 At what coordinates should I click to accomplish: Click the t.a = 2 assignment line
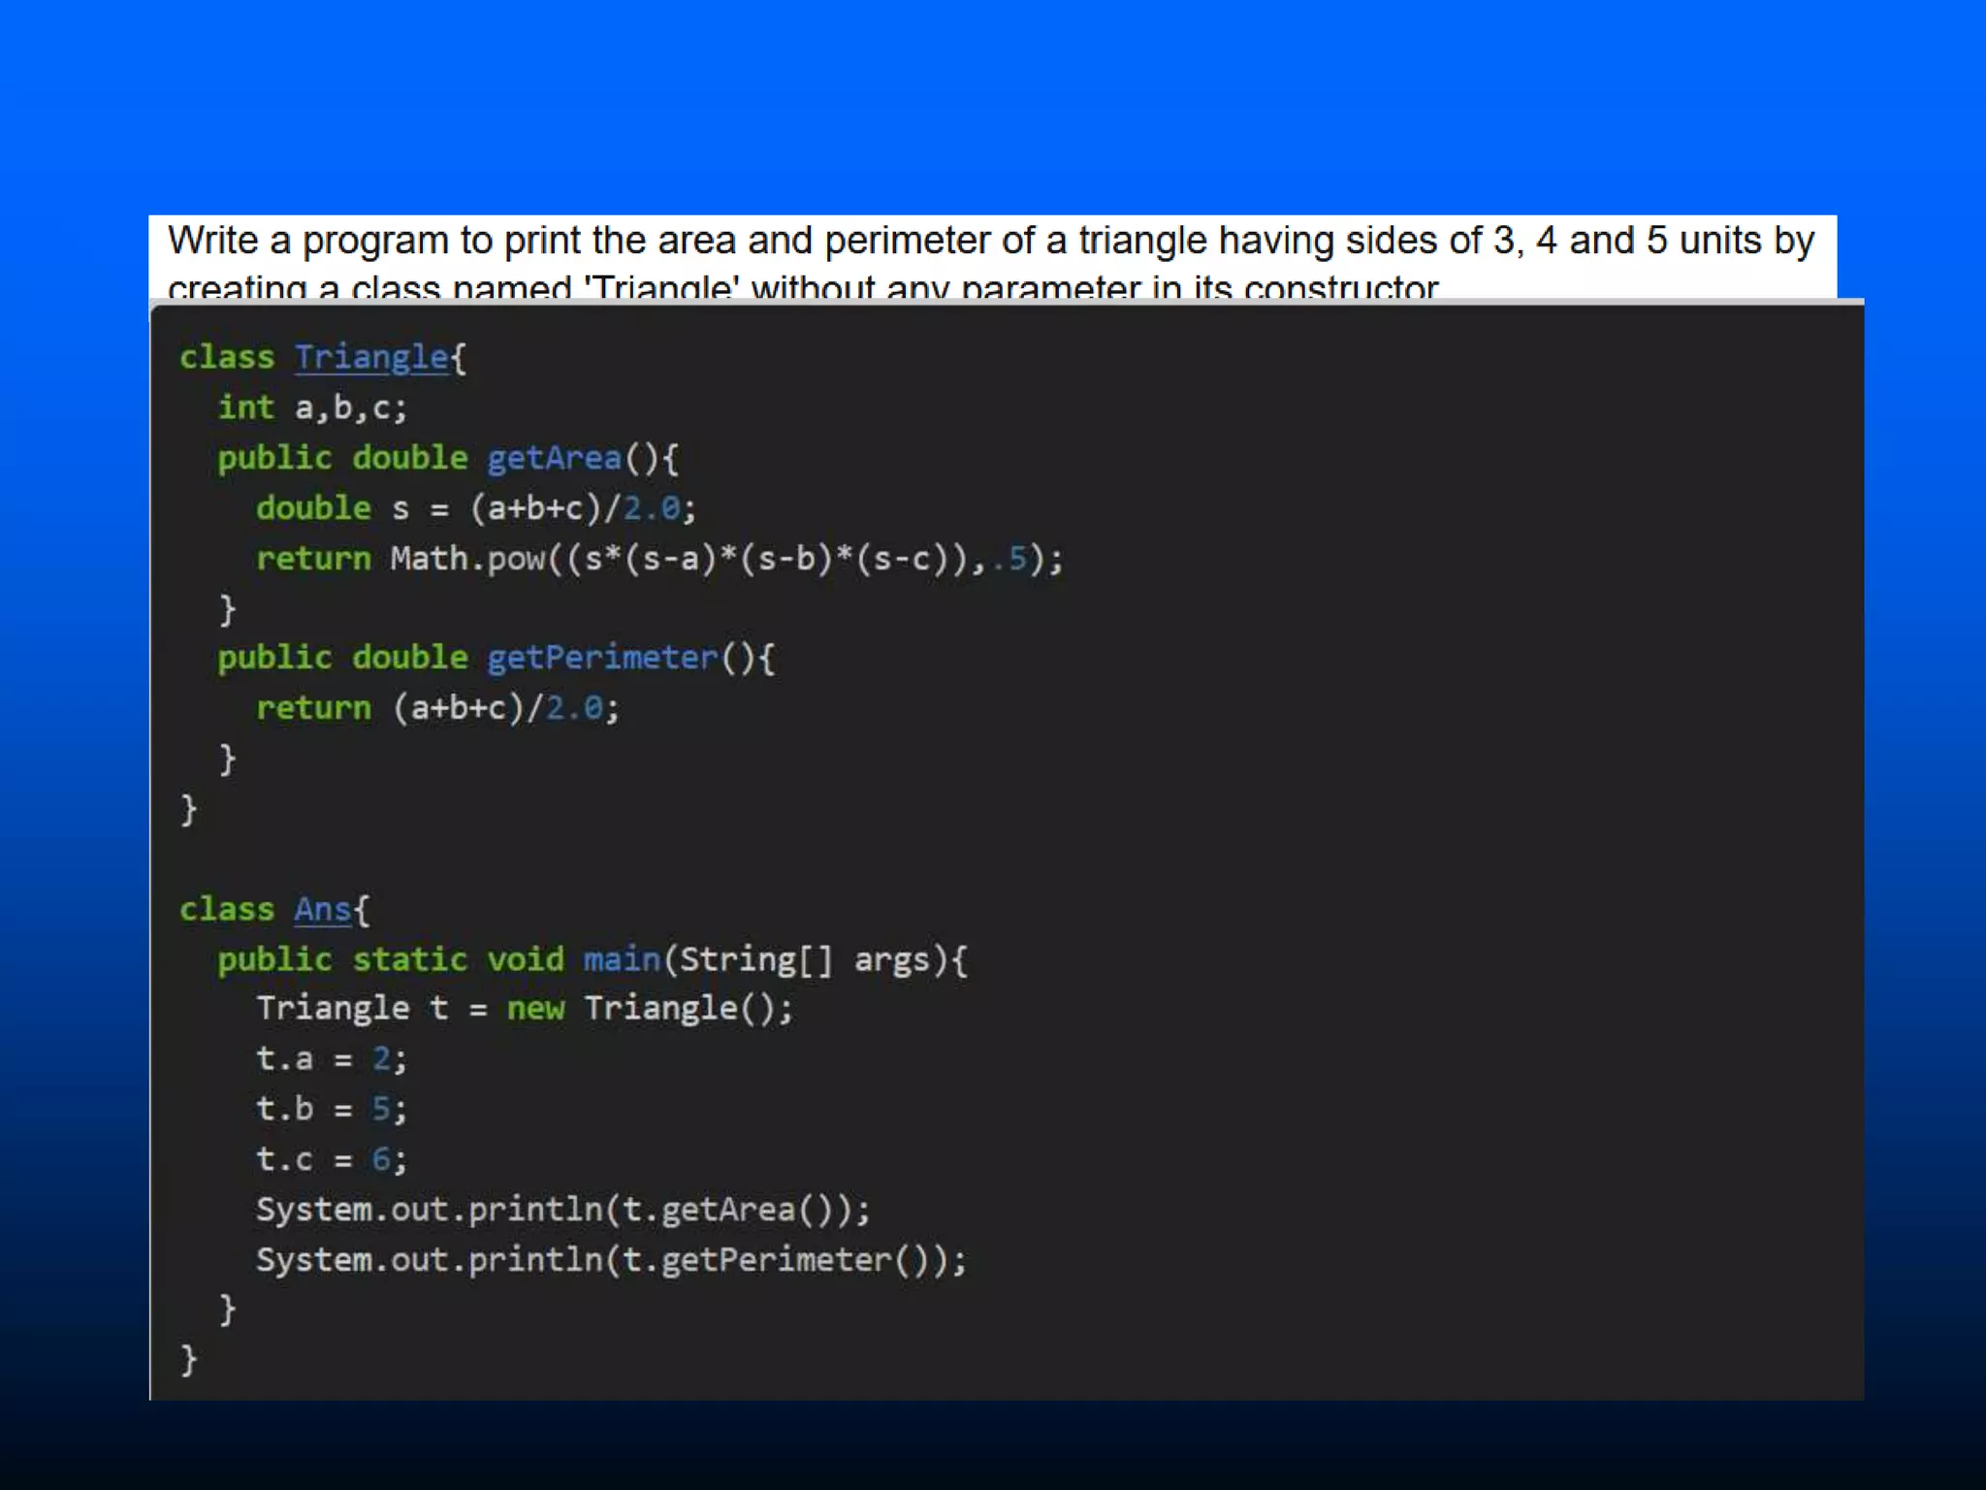coord(332,1058)
